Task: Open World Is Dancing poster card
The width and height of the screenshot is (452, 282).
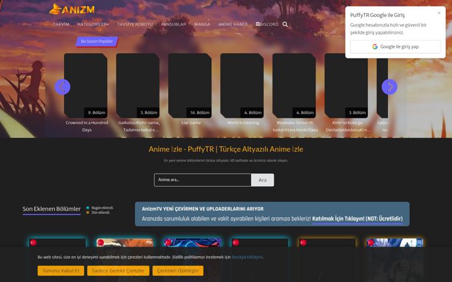Action: pyautogui.click(x=242, y=85)
